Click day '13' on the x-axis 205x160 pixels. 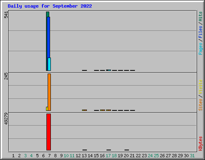tap(84, 156)
